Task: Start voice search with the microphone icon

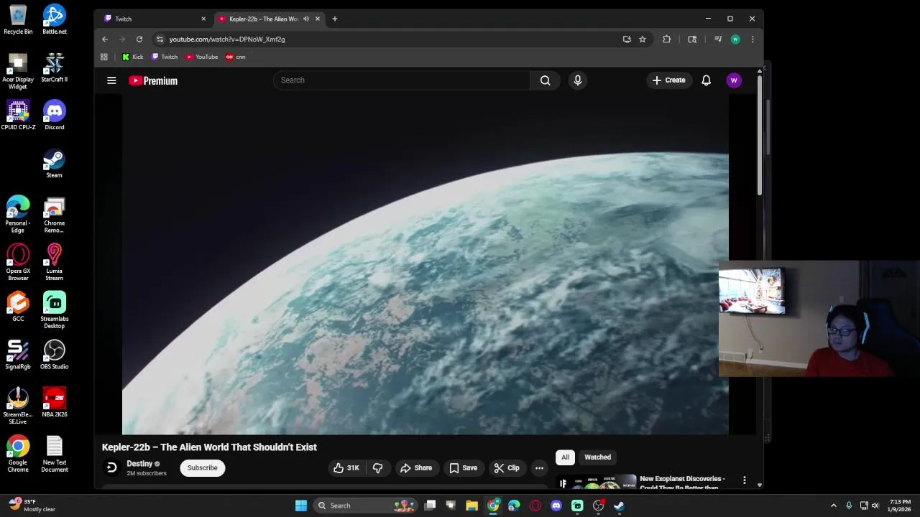Action: [577, 80]
